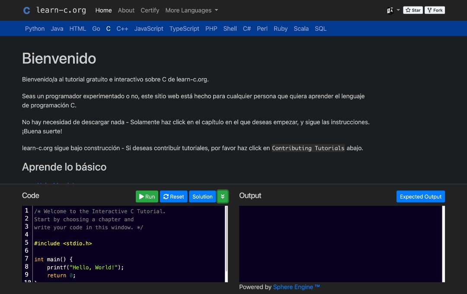Viewport: 467px width, 294px height.
Task: Show the Expected Output
Action: [x=420, y=196]
